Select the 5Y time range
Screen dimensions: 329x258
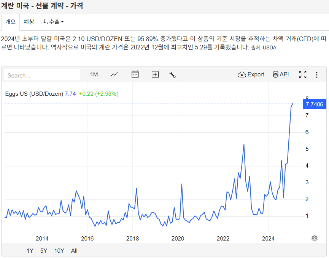[x=44, y=251]
